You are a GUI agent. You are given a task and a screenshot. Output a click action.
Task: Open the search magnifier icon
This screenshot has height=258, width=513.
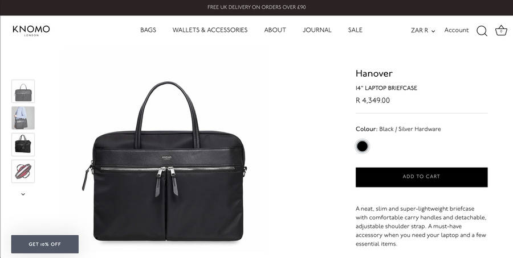point(482,31)
